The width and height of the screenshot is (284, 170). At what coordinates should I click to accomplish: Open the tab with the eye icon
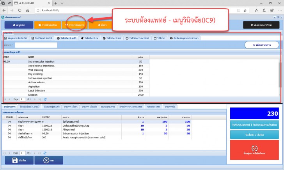pos(184,38)
